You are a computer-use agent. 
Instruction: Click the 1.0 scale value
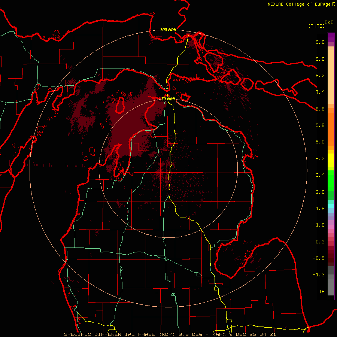point(320,225)
